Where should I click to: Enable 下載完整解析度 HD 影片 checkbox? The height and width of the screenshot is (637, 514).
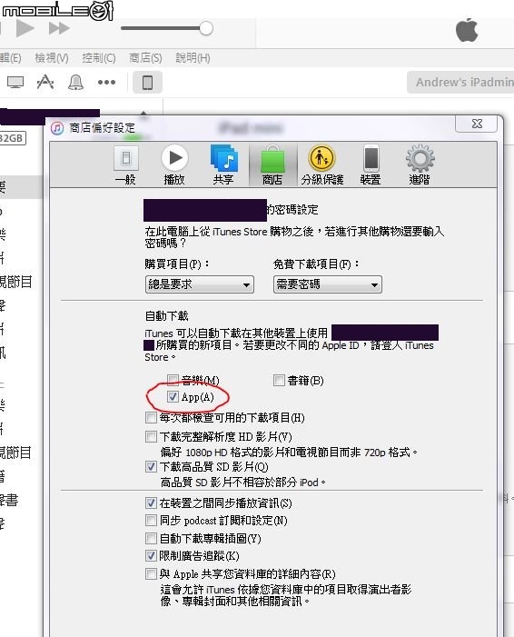151,437
